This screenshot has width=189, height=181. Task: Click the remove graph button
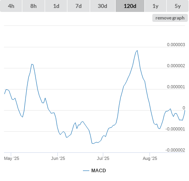(x=170, y=18)
